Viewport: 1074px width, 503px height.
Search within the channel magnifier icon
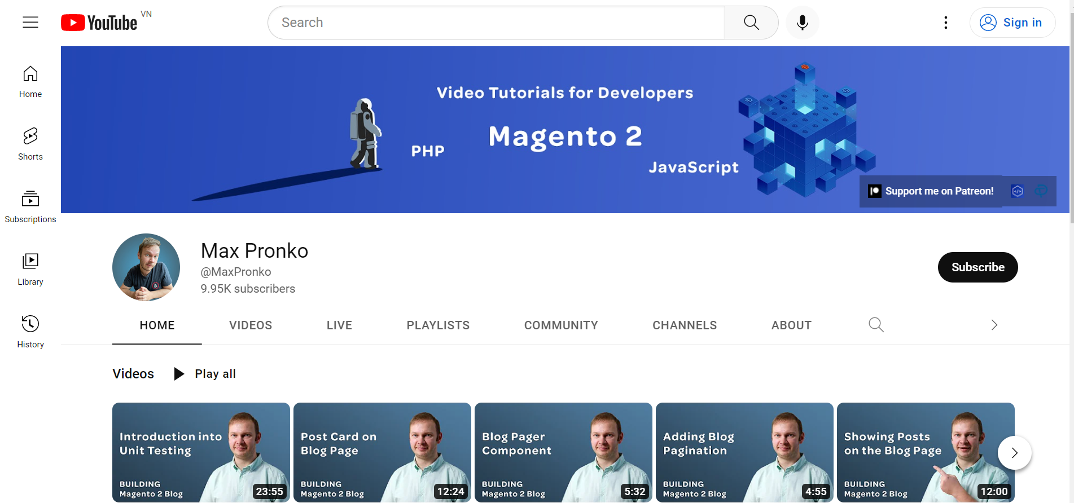(876, 325)
